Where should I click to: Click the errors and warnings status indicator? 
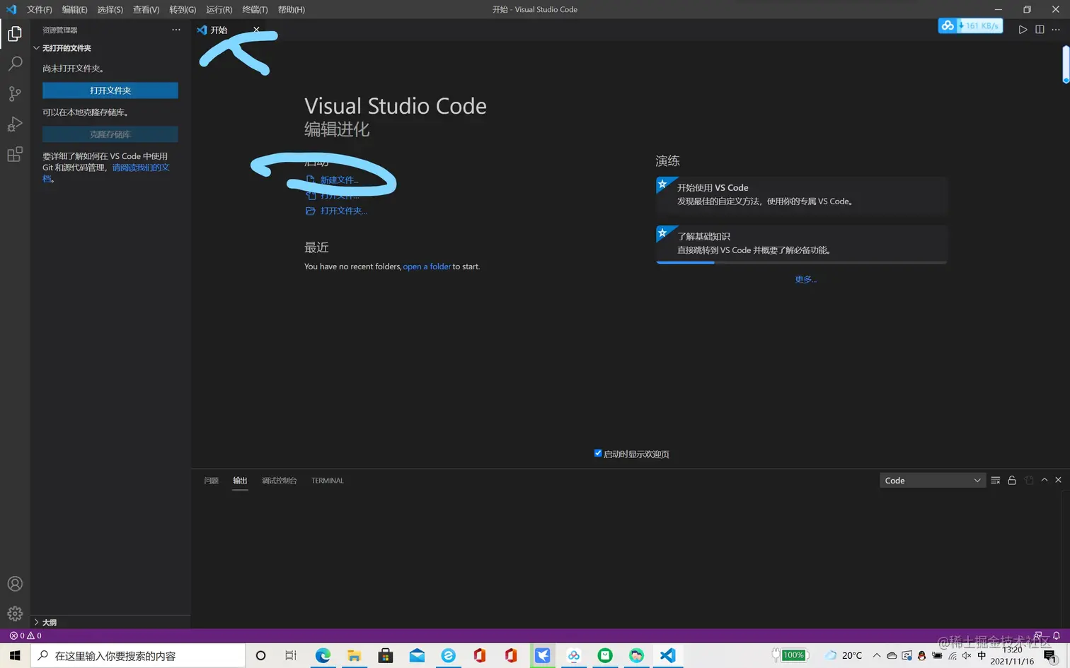tap(25, 635)
